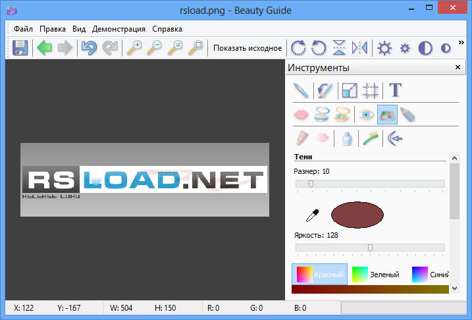Click the Beauty Guide app icon
The height and width of the screenshot is (320, 472).
[x=12, y=11]
